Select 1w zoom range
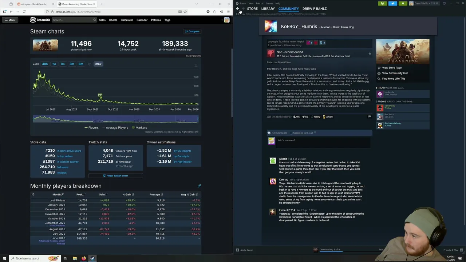Image resolution: width=466 pixels, height=262 pixels. 54,64
